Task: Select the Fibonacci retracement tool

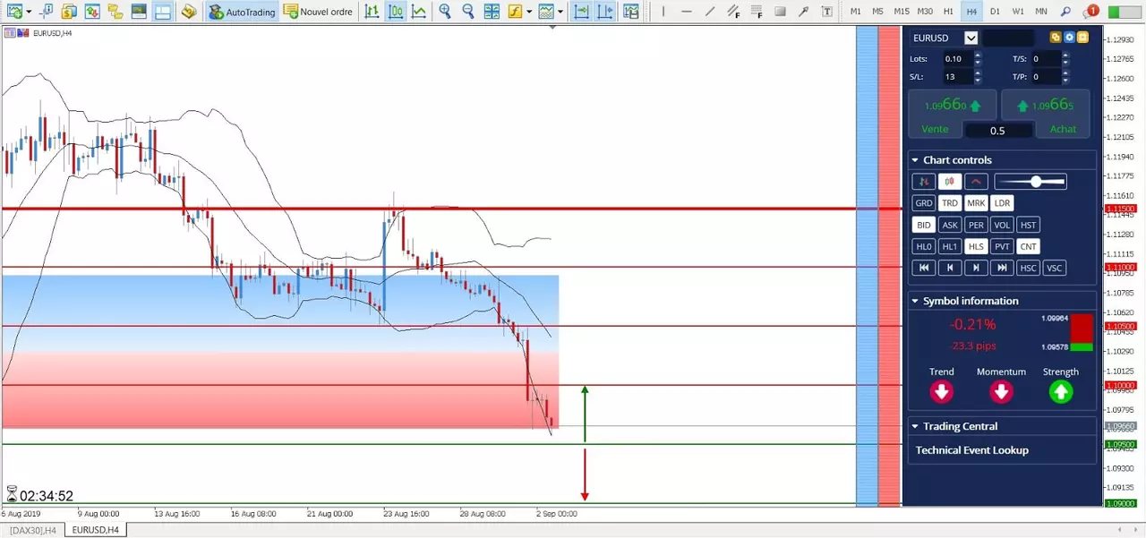Action: point(757,12)
